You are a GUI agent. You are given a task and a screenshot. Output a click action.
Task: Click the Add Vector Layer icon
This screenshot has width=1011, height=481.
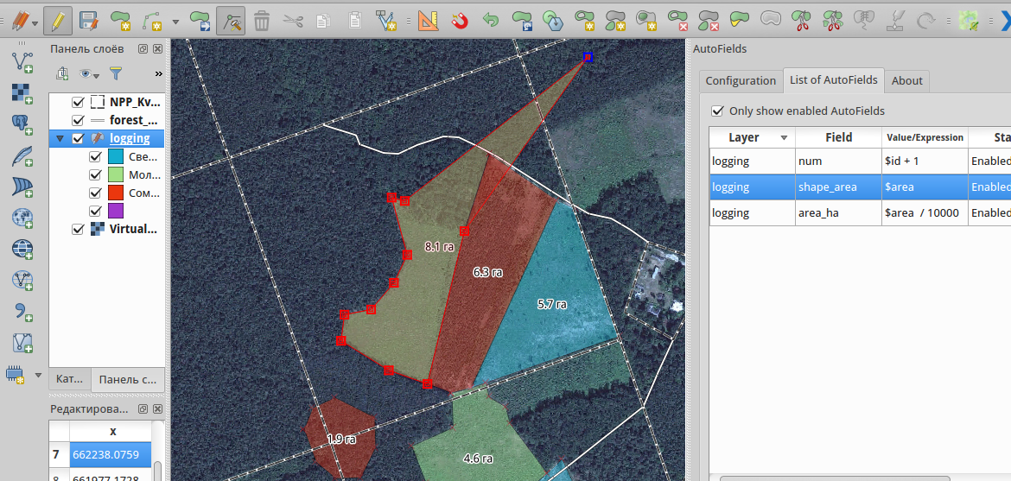click(x=22, y=61)
